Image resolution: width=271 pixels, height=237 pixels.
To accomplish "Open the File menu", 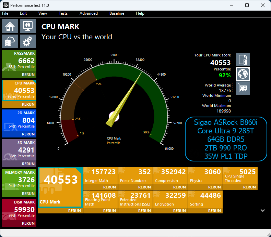I will pos(5,13).
